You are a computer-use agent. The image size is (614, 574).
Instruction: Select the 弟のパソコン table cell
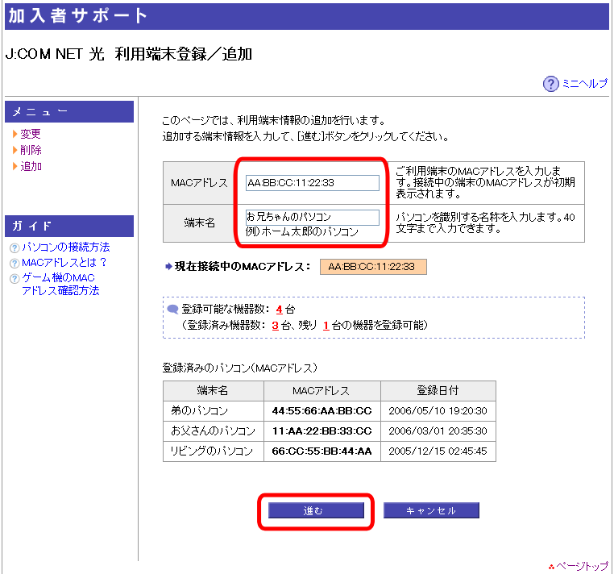pos(214,411)
